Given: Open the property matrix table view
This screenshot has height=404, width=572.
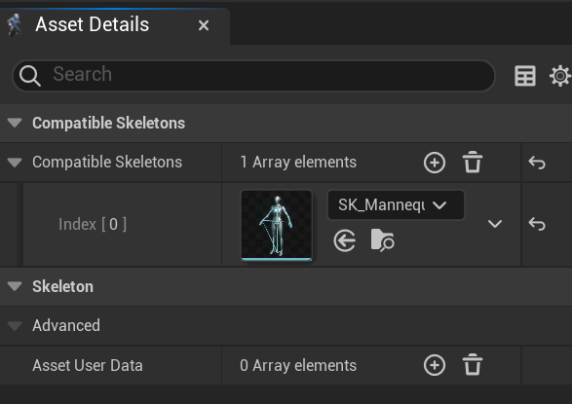Looking at the screenshot, I should (x=525, y=76).
